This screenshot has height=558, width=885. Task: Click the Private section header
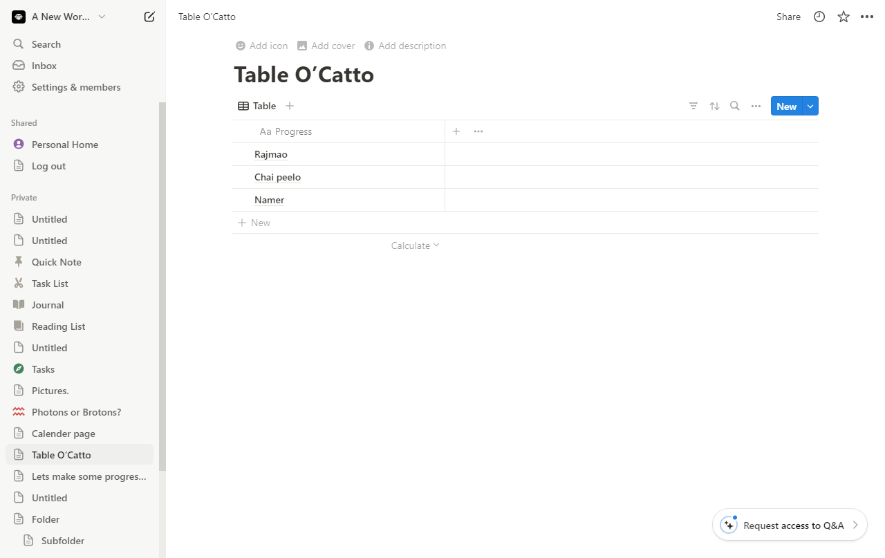(x=24, y=198)
